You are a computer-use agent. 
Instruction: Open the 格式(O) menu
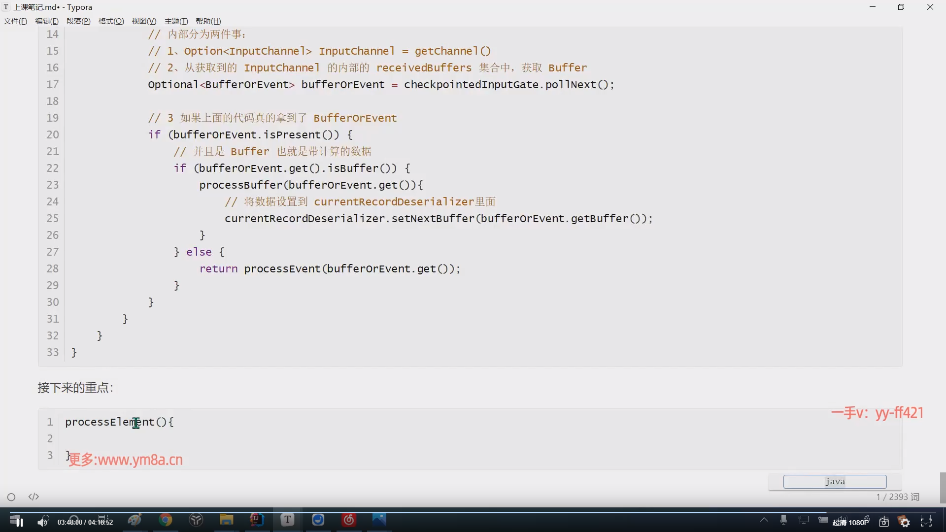coord(111,21)
